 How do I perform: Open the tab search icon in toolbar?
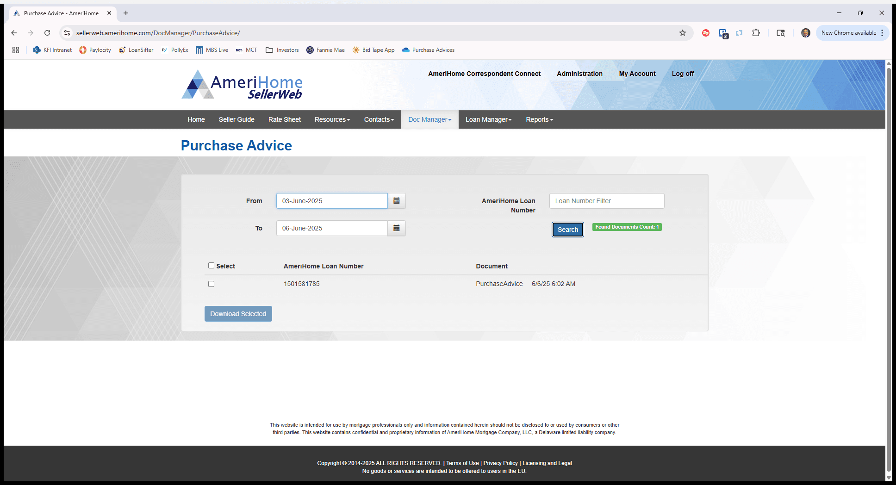[x=781, y=33]
